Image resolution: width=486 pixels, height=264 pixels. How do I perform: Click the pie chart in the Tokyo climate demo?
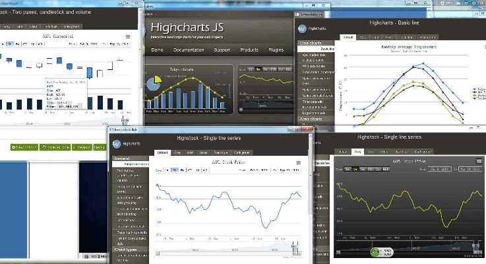click(154, 83)
